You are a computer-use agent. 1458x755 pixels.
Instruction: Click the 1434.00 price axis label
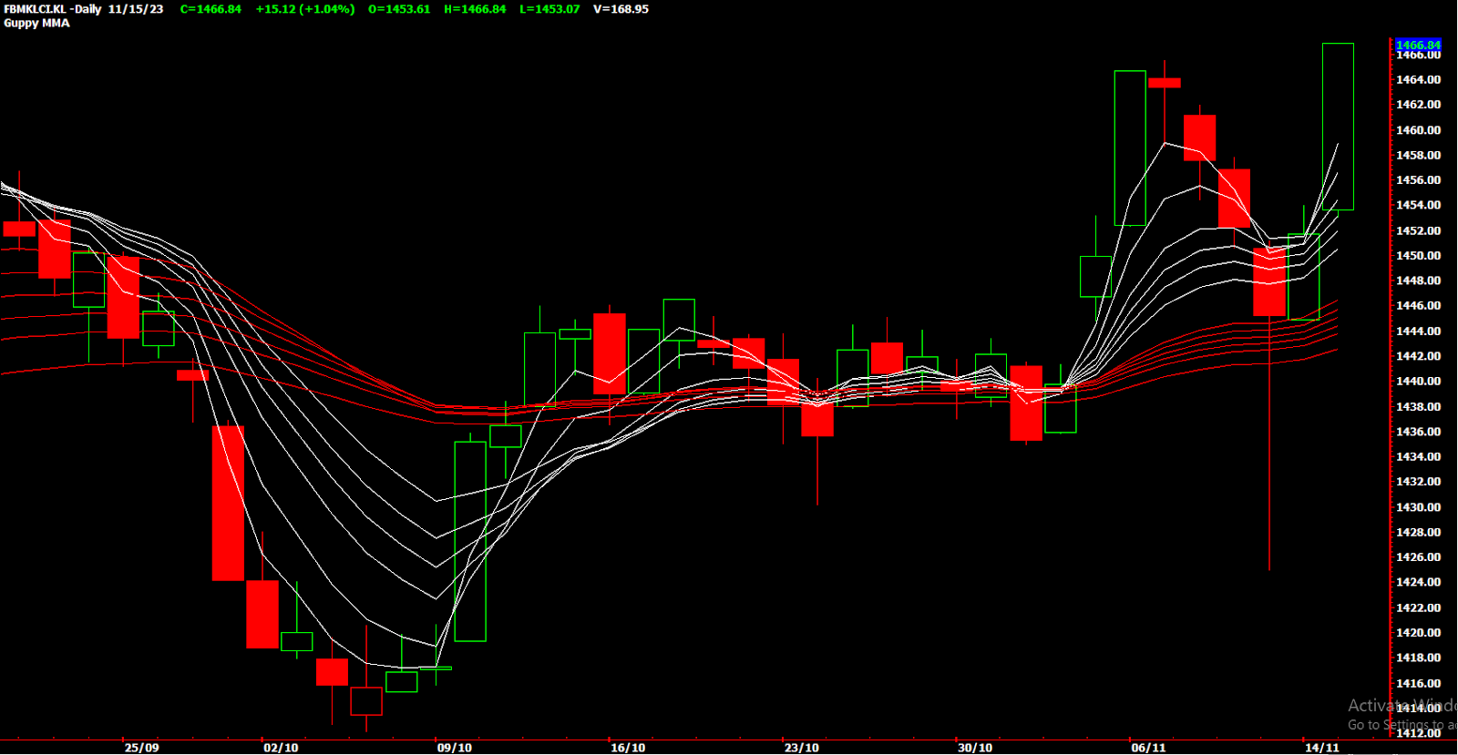pos(1419,457)
